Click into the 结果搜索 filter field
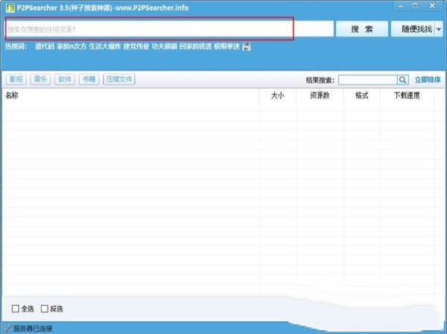 367,80
